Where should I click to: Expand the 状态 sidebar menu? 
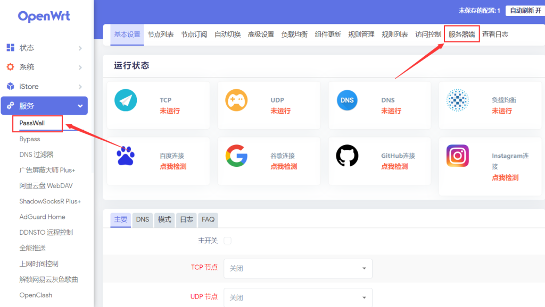point(44,48)
